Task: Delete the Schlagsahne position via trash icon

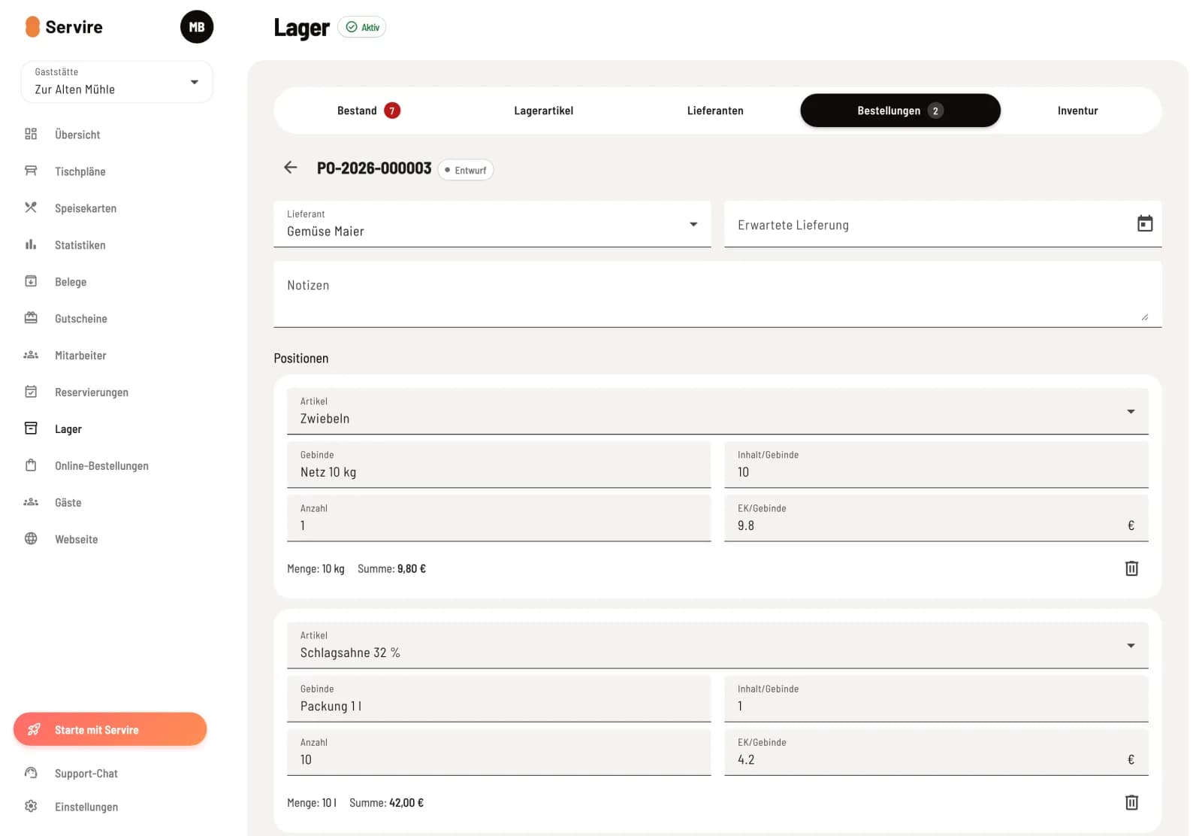Action: pyautogui.click(x=1131, y=802)
